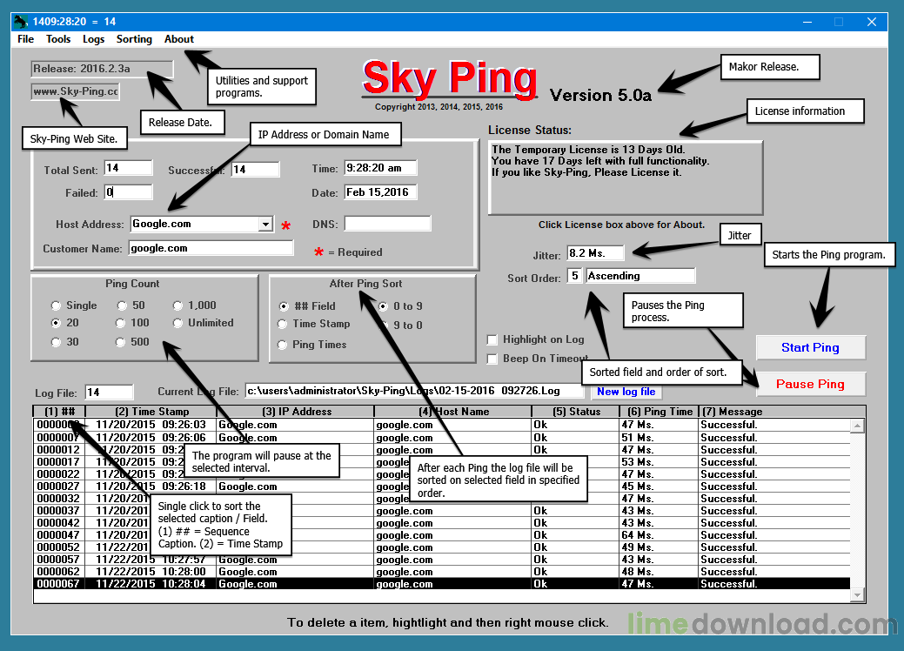Select ping count 500
Viewport: 904px width, 651px height.
(x=132, y=342)
